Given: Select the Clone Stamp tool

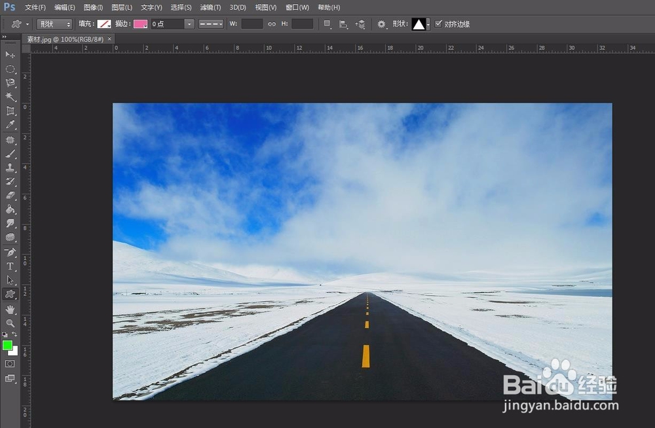Looking at the screenshot, I should click(x=10, y=168).
